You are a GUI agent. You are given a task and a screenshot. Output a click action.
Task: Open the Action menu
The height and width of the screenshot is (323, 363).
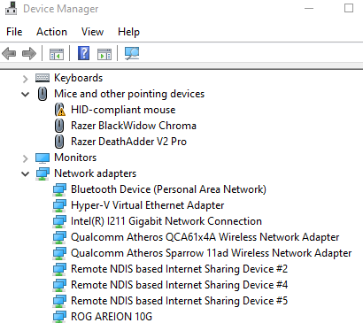[x=51, y=32]
